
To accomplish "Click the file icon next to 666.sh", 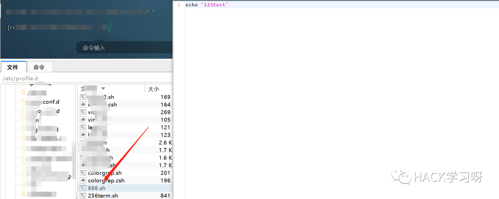I will [83, 188].
